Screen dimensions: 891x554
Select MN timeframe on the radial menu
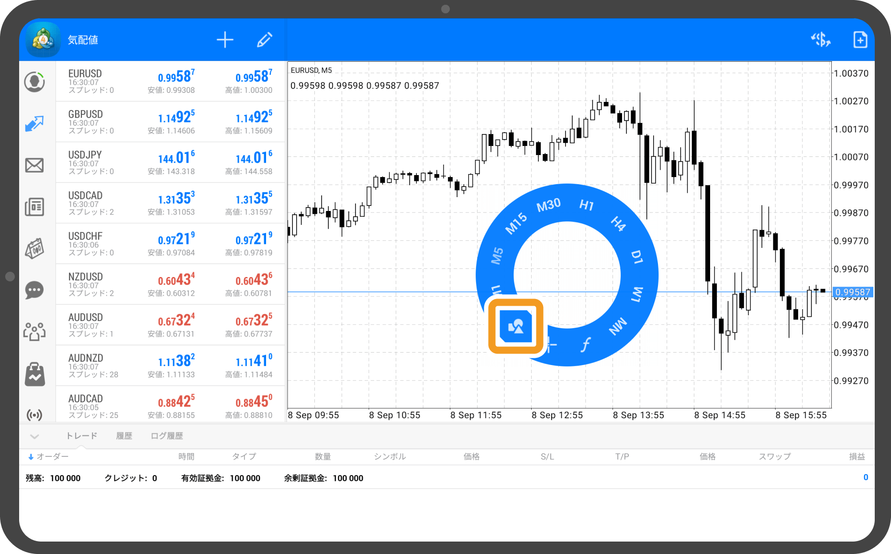tap(618, 326)
